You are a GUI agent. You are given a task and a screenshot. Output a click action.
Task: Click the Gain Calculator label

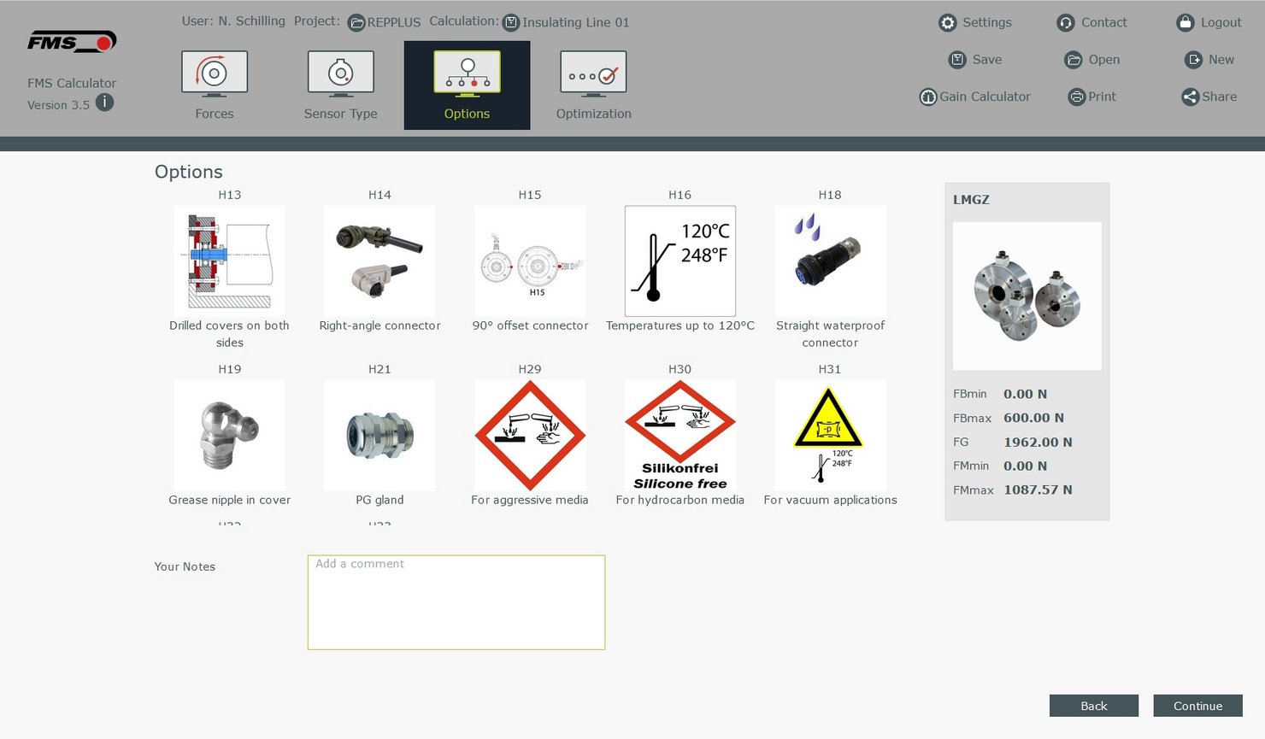coord(986,97)
